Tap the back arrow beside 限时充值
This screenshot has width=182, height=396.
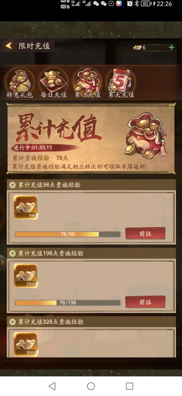[x=9, y=46]
